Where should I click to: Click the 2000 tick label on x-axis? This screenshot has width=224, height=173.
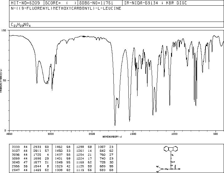click(92, 134)
